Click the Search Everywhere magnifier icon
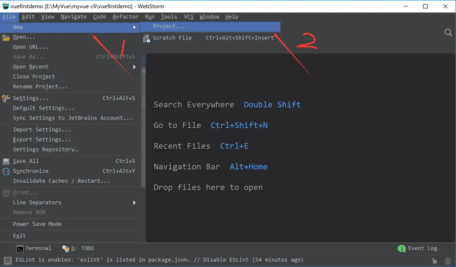 click(448, 32)
